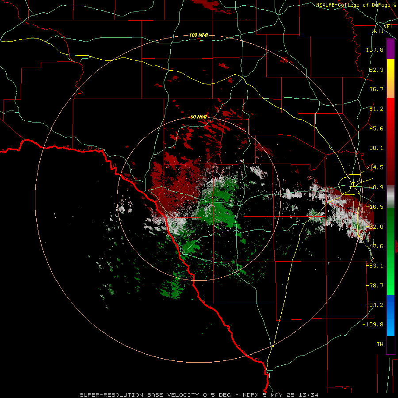Click the 50 NMI range ring label

coord(199,117)
